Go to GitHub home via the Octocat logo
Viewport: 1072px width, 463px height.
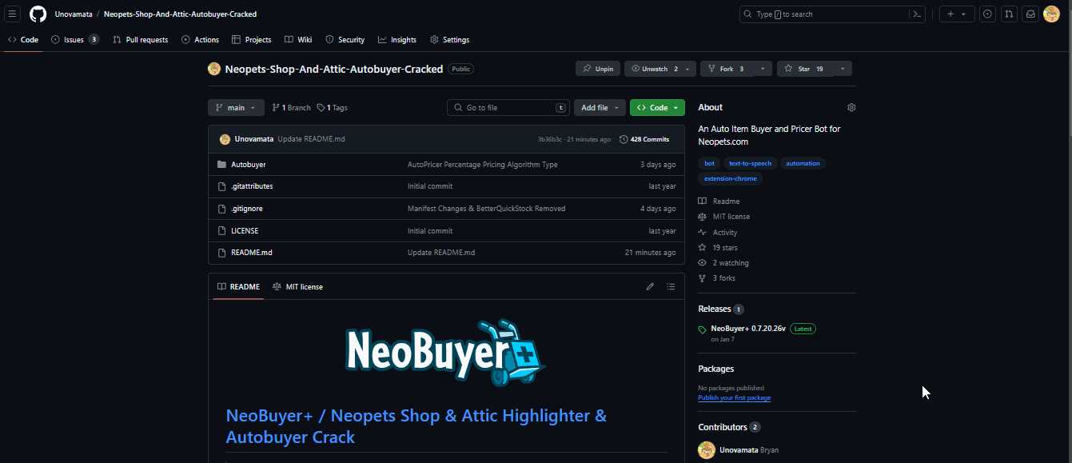tap(38, 14)
